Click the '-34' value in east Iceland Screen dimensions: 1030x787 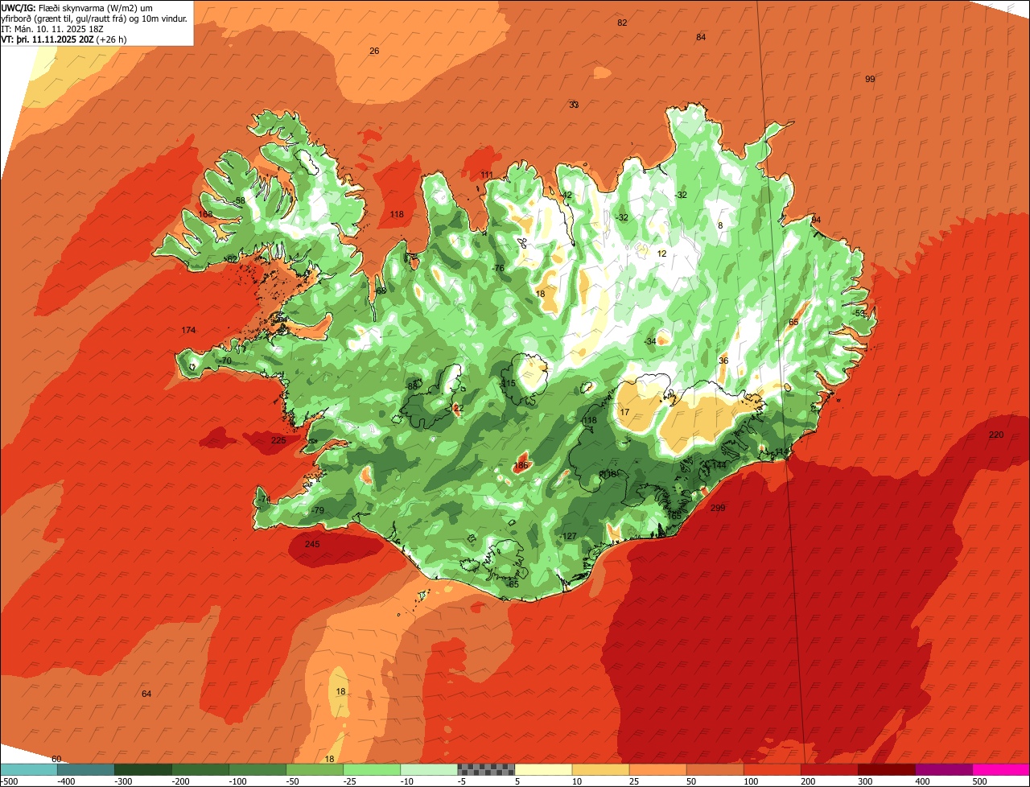pos(650,341)
